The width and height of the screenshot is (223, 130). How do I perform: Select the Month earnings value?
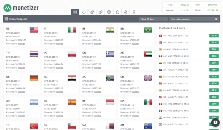point(213,10)
